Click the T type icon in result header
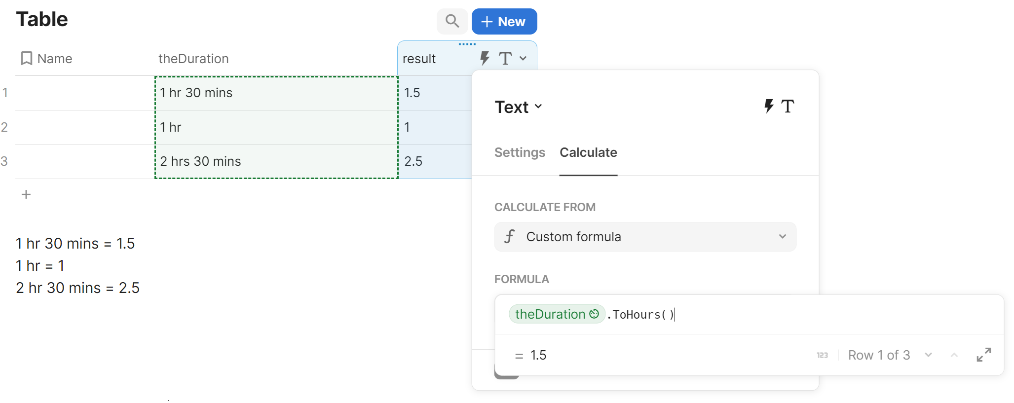This screenshot has height=403, width=1014. click(x=505, y=58)
